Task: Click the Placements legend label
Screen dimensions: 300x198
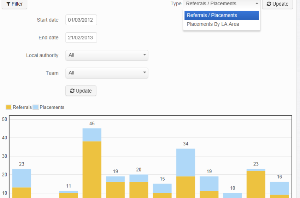Action: click(52, 107)
